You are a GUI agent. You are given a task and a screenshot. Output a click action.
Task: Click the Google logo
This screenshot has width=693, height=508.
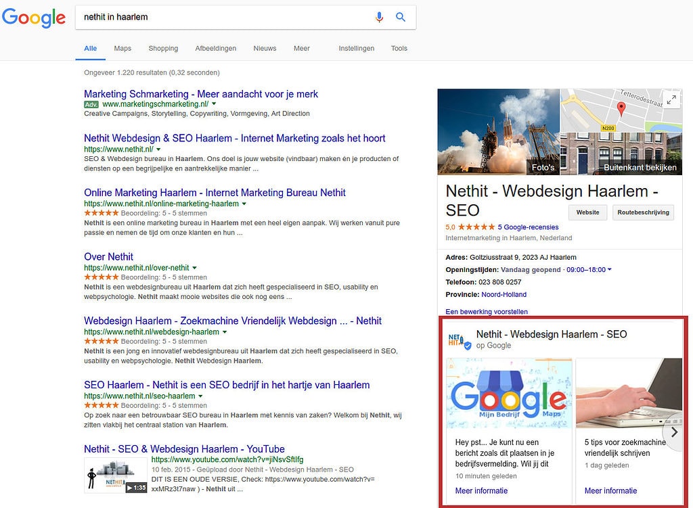[x=34, y=18]
